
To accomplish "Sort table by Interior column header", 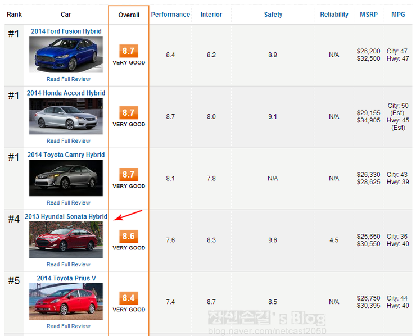I will click(x=211, y=15).
